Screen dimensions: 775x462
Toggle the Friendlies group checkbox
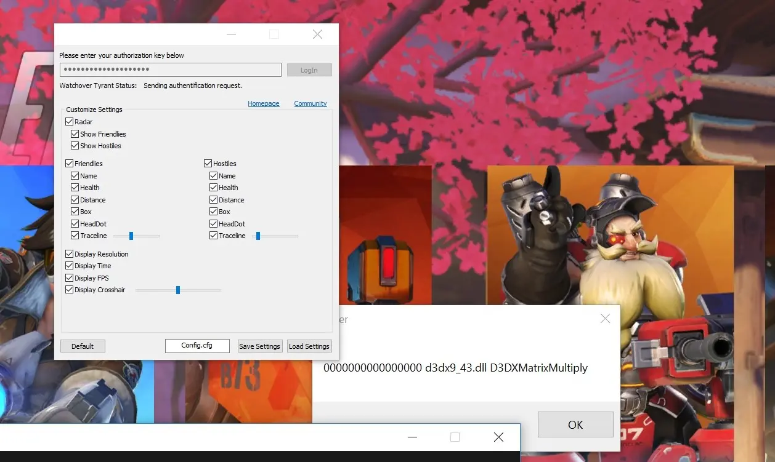[69, 164]
